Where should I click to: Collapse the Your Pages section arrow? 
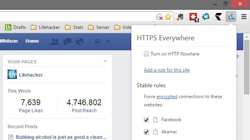(x=105, y=61)
